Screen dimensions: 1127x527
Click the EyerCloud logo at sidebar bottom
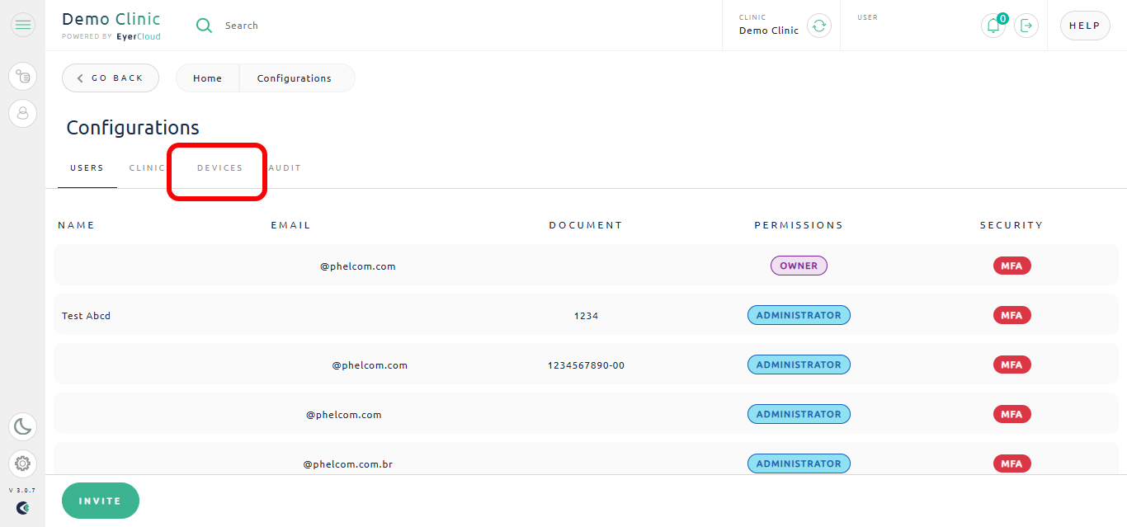click(23, 508)
